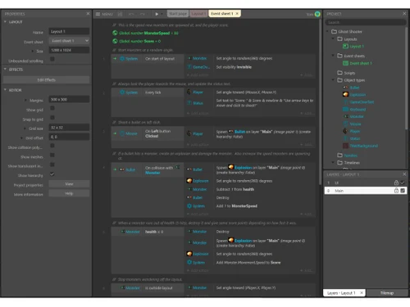This screenshot has width=410, height=307.
Task: Click the user account avatar icon
Action: pyautogui.click(x=317, y=14)
